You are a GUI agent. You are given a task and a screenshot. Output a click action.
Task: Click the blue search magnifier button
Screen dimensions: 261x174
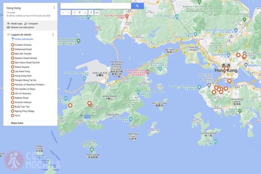point(137,6)
